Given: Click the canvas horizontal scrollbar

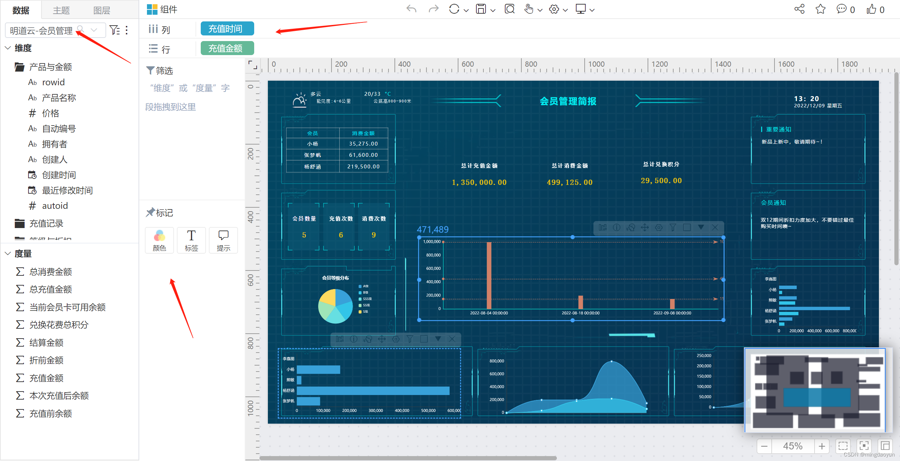Looking at the screenshot, I should click(x=408, y=458).
